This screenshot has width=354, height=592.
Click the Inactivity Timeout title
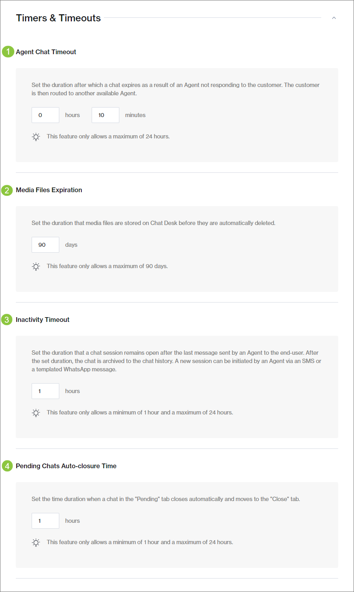[43, 320]
